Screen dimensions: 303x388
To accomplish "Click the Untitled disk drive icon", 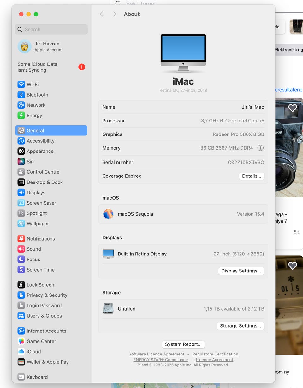I will tap(108, 308).
